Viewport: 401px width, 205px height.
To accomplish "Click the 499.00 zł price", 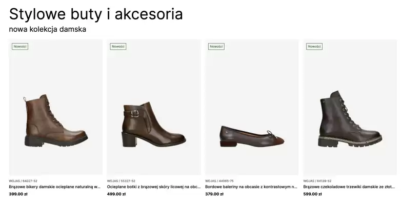I will click(116, 194).
